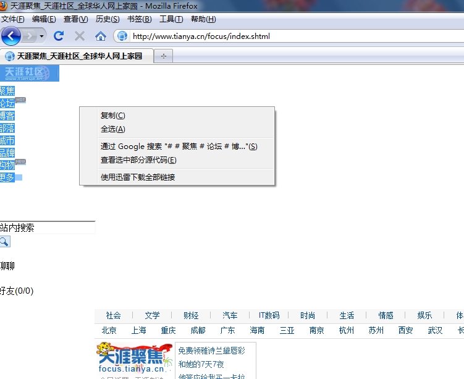This screenshot has height=379, width=464.
Task: Select the 时尚 category
Action: click(308, 315)
